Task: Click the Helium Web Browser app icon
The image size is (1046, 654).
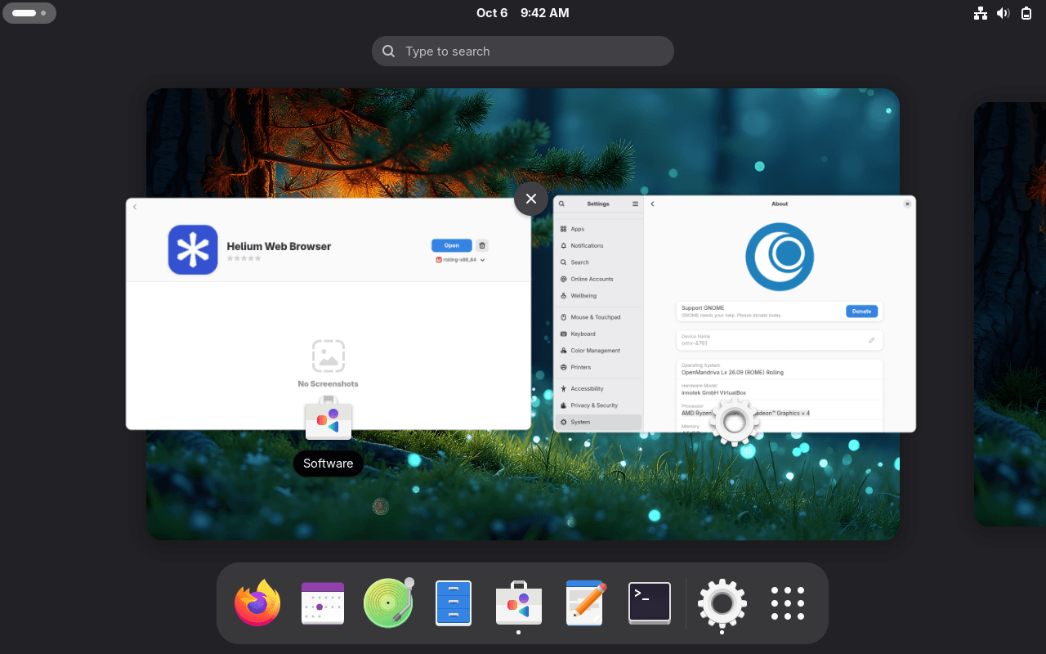Action: (193, 249)
